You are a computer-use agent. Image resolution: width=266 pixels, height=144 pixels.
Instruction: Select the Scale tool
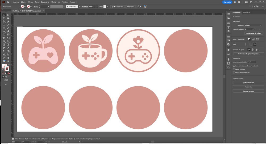click(8, 35)
